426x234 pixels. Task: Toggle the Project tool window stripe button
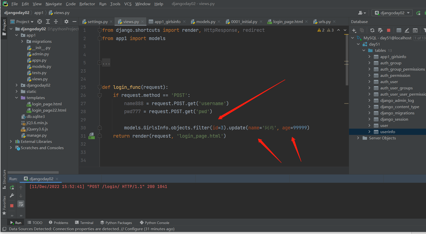[x=4, y=28]
